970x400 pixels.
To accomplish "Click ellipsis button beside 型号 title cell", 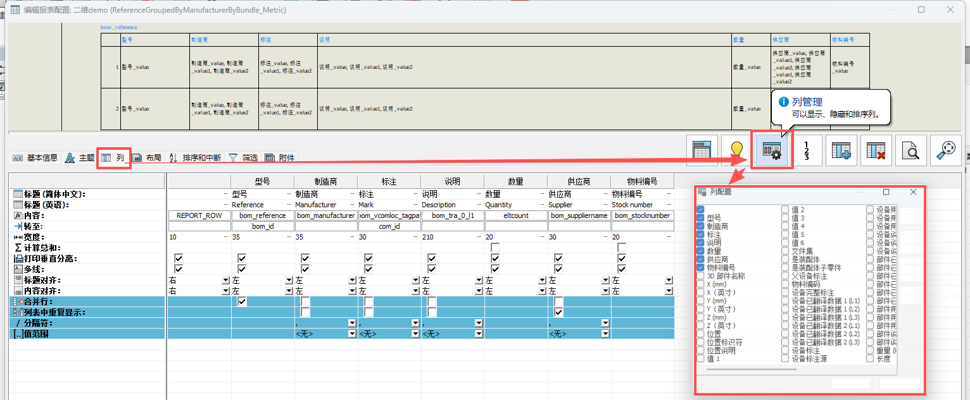I will [226, 194].
